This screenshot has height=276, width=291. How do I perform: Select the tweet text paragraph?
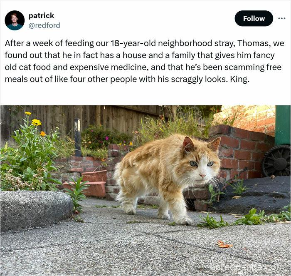pos(144,61)
